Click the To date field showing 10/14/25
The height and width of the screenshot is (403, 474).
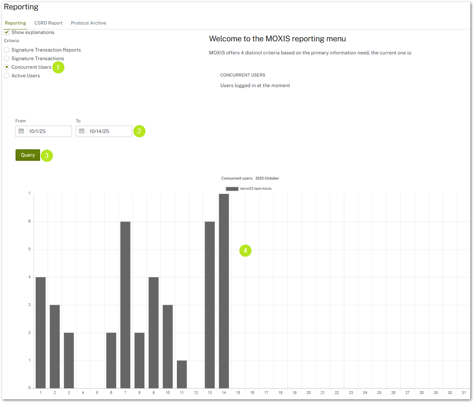pyautogui.click(x=109, y=131)
